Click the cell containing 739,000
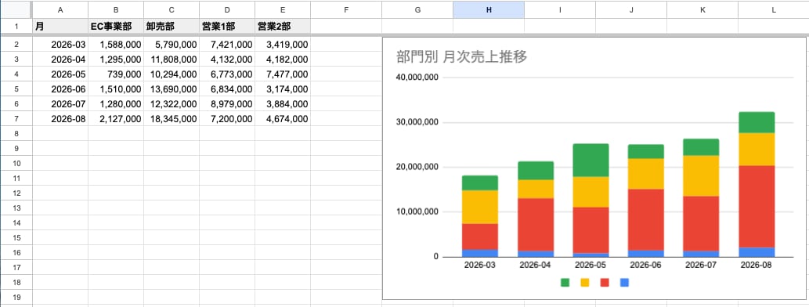Image resolution: width=809 pixels, height=307 pixels. [116, 75]
